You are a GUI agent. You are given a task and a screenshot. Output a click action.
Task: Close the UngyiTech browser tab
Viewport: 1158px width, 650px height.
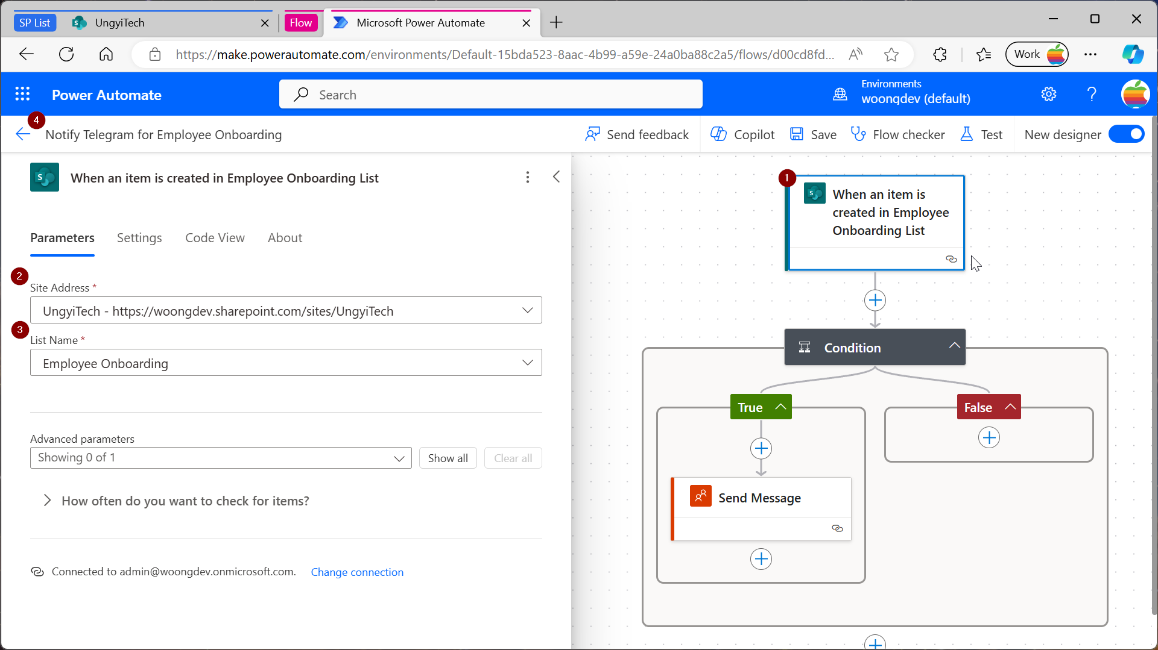(x=265, y=23)
